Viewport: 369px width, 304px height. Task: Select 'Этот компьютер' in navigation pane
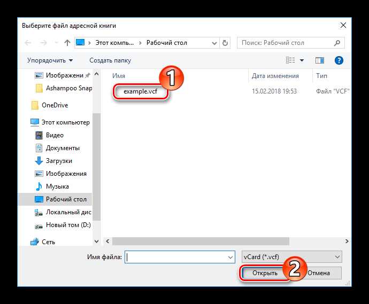tap(60, 122)
